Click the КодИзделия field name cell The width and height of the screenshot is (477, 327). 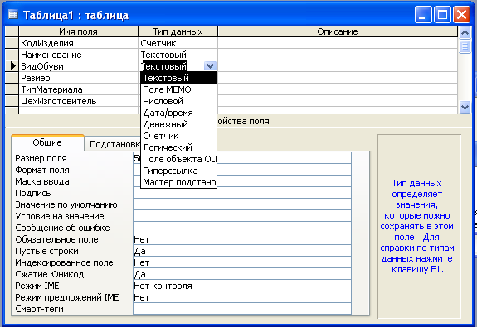(78, 43)
